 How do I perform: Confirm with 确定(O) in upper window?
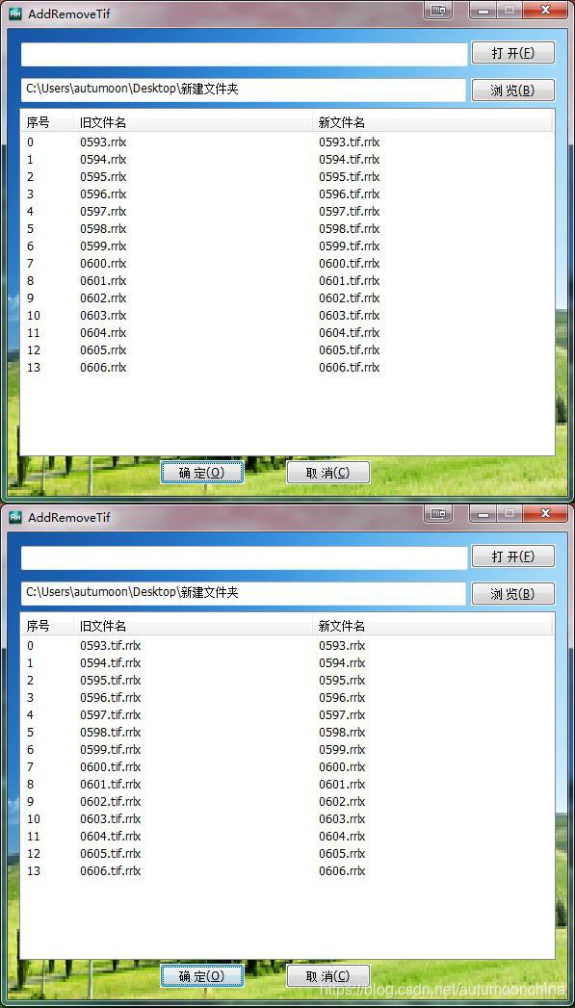(x=202, y=473)
